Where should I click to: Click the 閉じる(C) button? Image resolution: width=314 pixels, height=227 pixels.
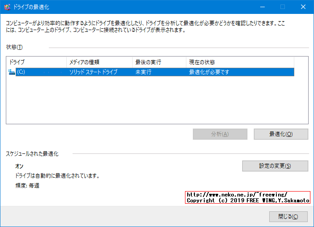[288, 217]
